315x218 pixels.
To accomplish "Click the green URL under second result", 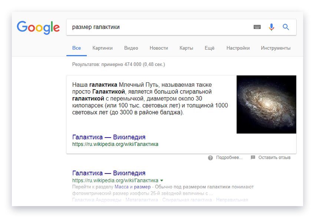I will [x=115, y=181].
